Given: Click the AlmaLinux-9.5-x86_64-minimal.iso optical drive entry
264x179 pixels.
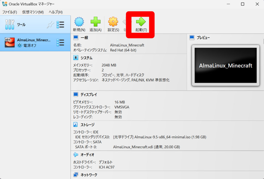Looking at the screenshot, I should tap(160, 137).
